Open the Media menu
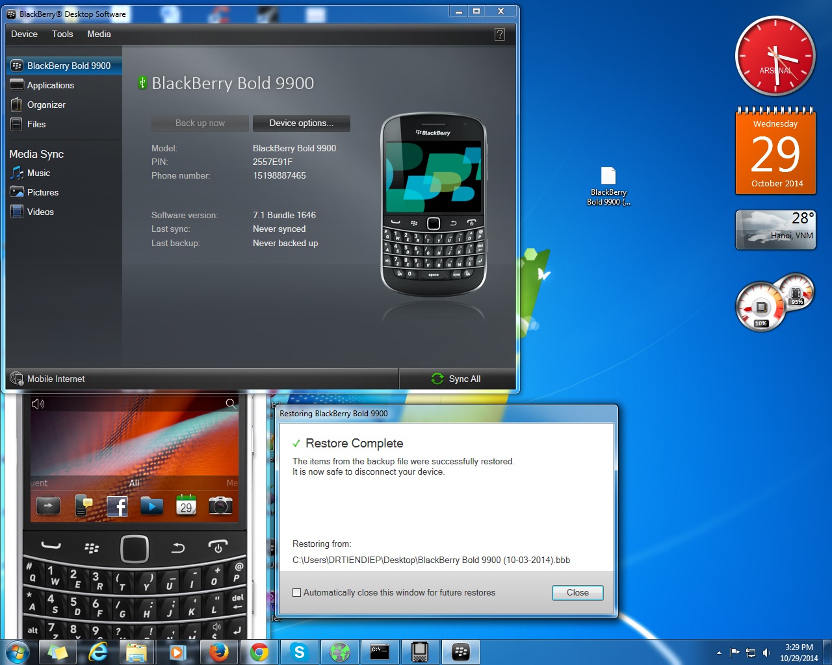Image resolution: width=832 pixels, height=665 pixels. (99, 34)
